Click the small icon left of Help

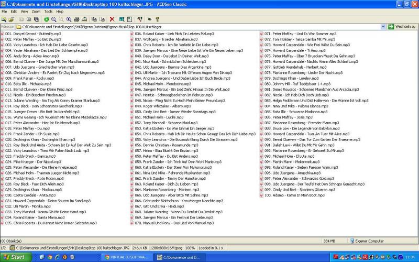click(149, 19)
